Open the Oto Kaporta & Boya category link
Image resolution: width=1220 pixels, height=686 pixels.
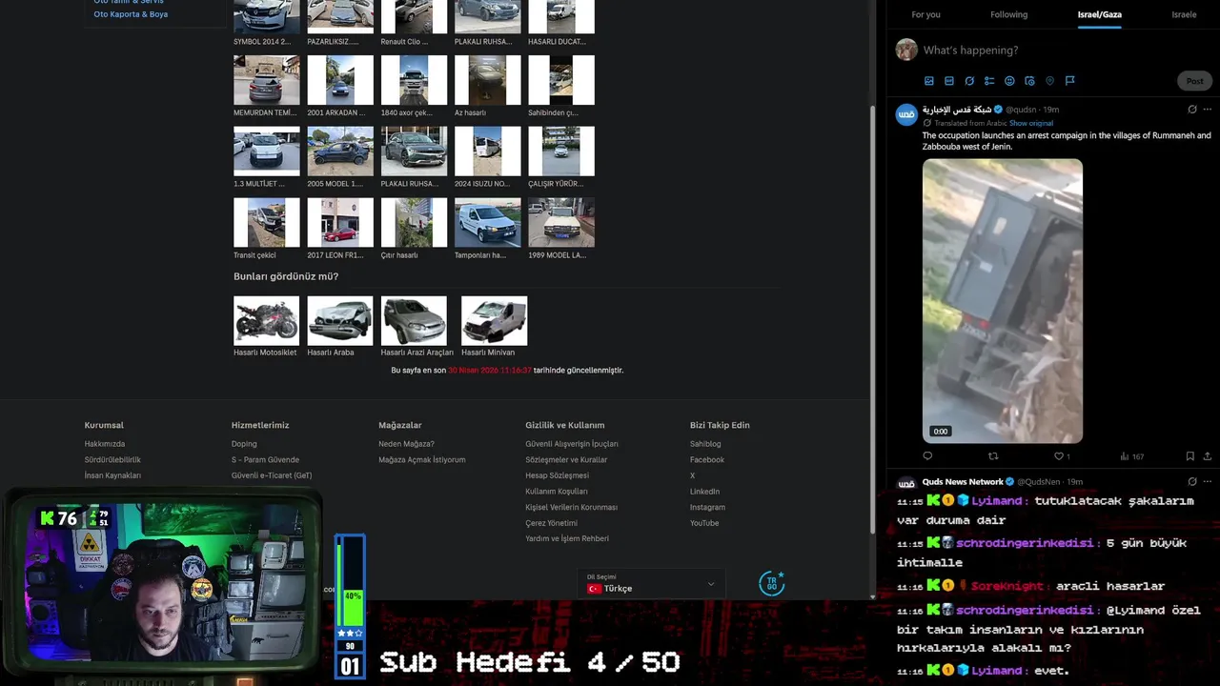pyautogui.click(x=131, y=14)
